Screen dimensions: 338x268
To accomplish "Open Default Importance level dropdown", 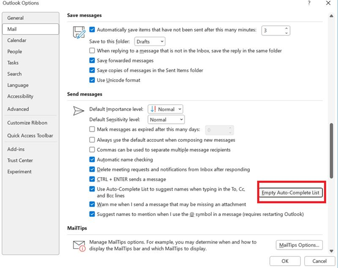I will pyautogui.click(x=165, y=109).
